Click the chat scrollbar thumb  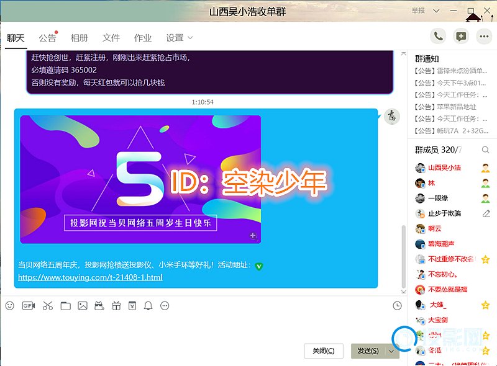(403, 256)
